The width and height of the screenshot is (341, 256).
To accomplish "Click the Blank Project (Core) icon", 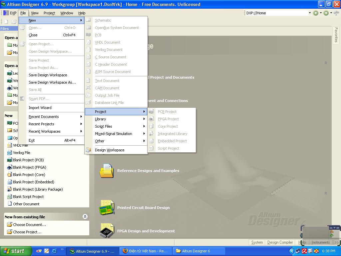I will (10, 175).
